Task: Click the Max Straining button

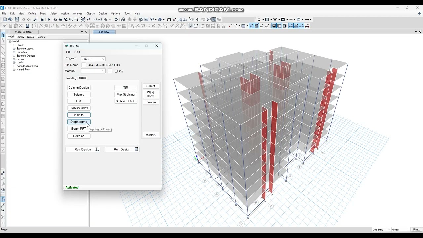Action: tap(126, 95)
